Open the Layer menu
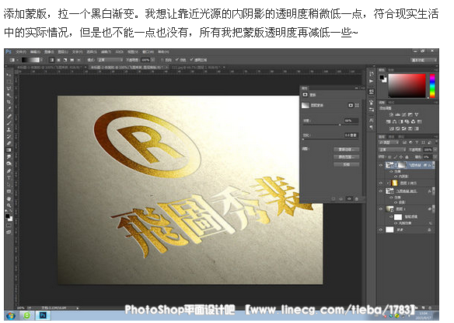 63,52
